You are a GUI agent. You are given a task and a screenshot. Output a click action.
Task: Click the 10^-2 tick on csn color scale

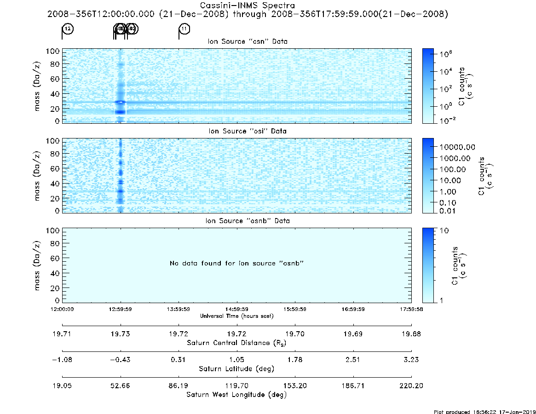tap(448, 121)
